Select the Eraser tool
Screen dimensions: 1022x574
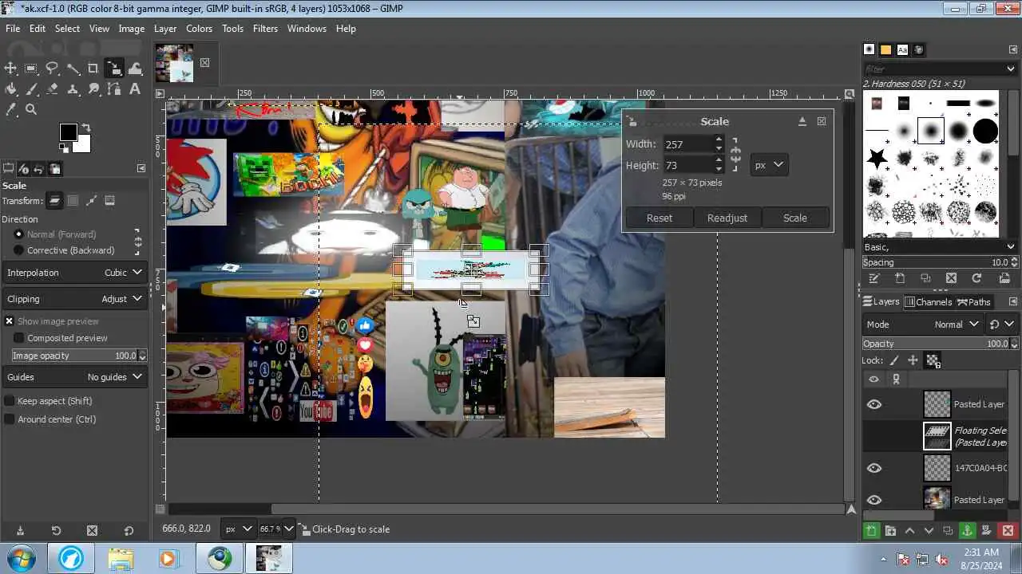click(x=52, y=89)
